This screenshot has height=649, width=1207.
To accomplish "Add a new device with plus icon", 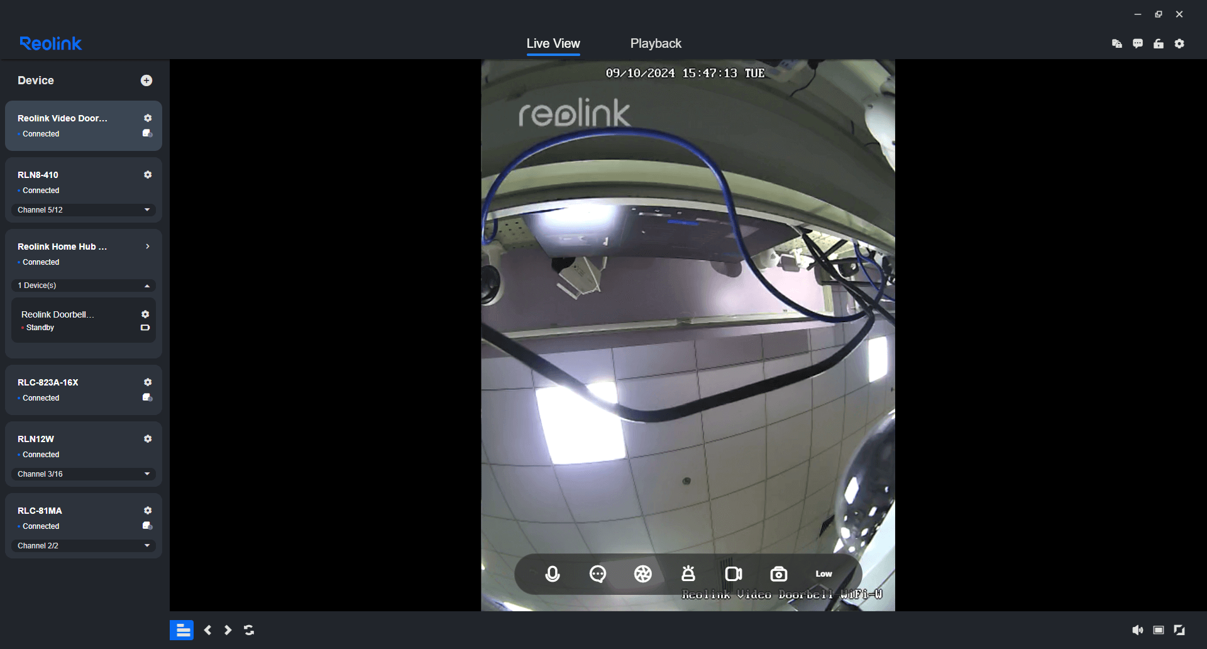I will coord(146,80).
